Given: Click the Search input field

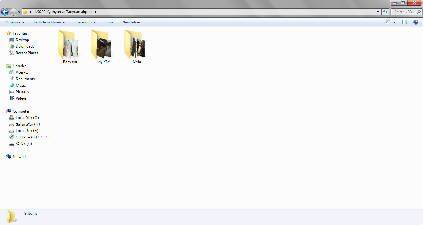Looking at the screenshot, I should tap(403, 12).
